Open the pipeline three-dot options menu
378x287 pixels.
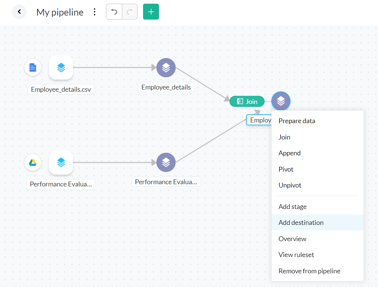coord(94,12)
